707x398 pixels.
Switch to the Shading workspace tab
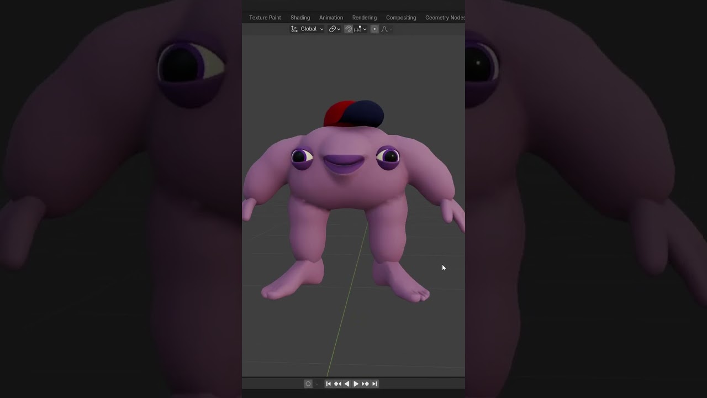pyautogui.click(x=300, y=18)
